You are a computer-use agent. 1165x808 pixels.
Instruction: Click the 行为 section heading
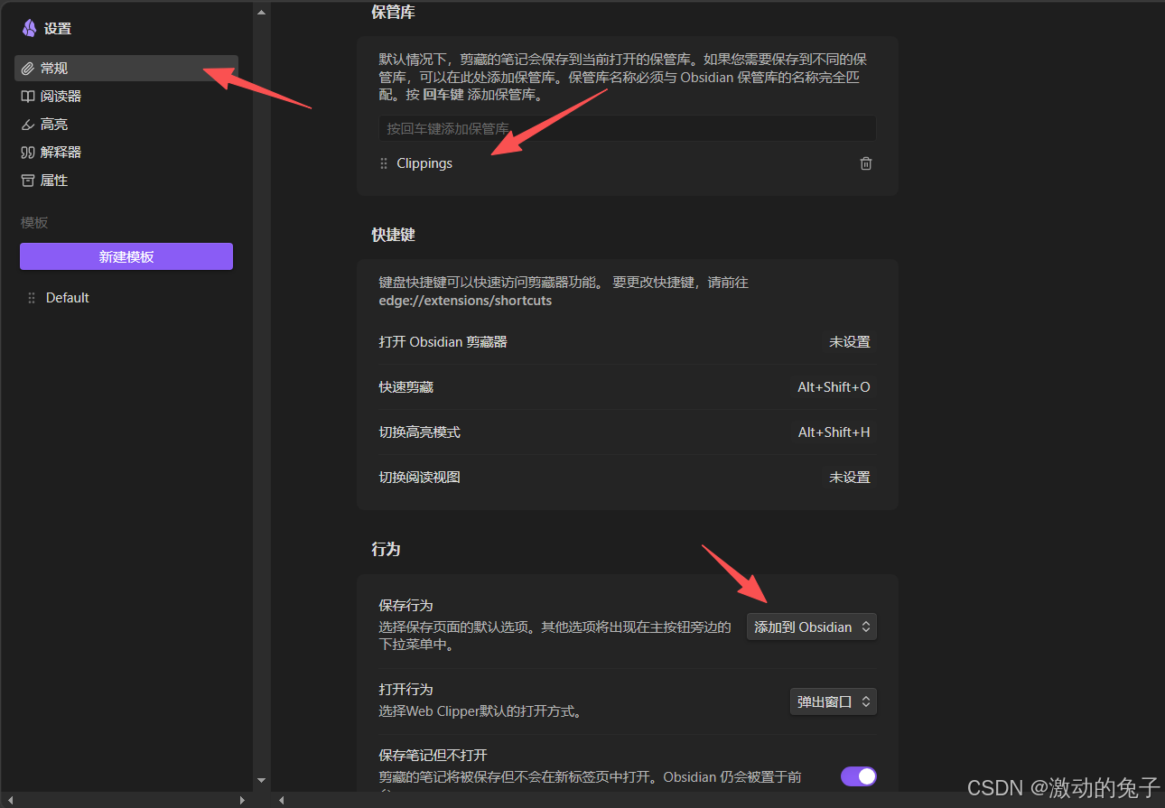click(x=386, y=549)
